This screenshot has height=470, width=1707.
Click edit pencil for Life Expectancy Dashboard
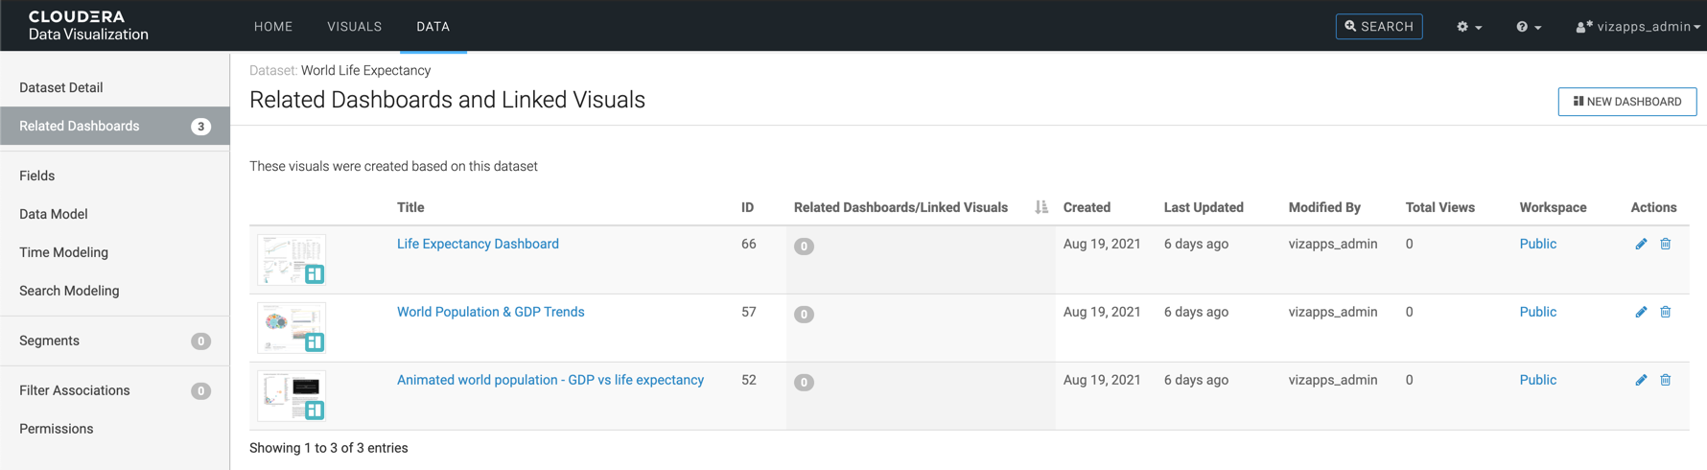click(1641, 245)
